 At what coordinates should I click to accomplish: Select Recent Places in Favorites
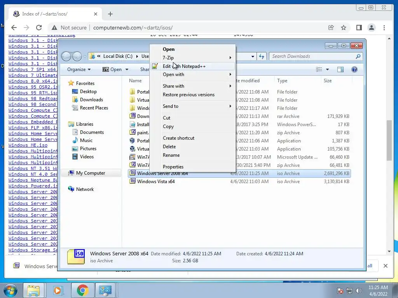click(94, 108)
